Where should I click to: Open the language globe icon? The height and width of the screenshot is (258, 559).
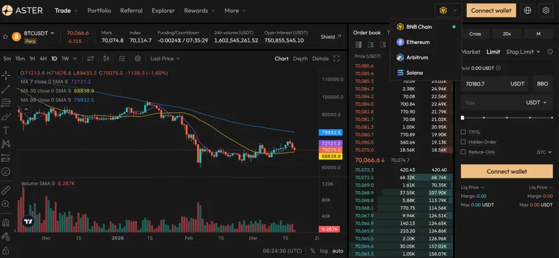[528, 10]
